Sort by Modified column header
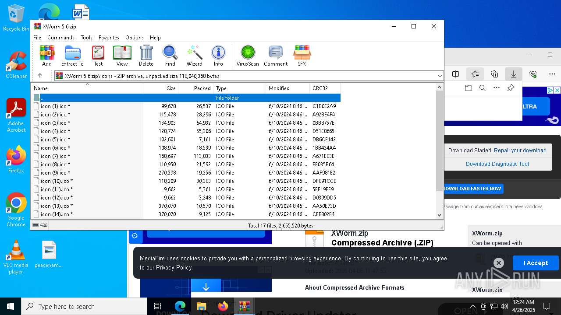 pyautogui.click(x=288, y=88)
